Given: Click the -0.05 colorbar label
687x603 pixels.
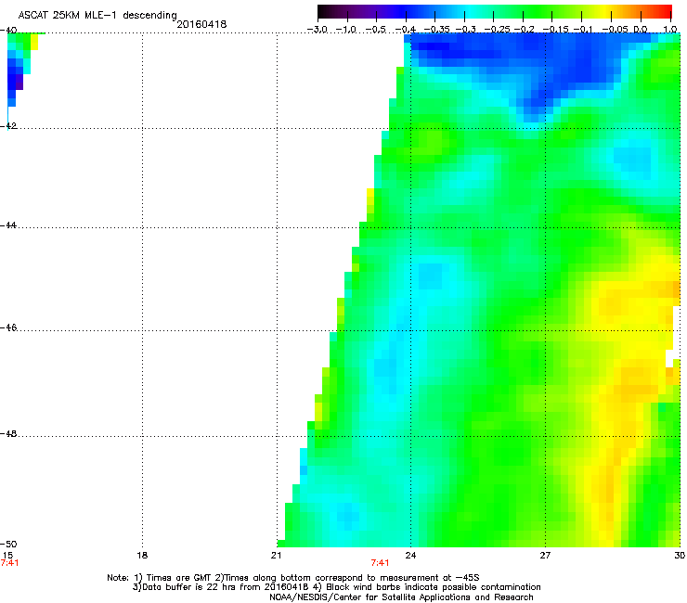Looking at the screenshot, I should [x=616, y=30].
